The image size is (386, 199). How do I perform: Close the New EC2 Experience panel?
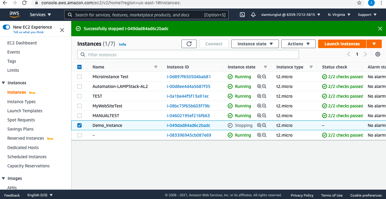tap(62, 30)
